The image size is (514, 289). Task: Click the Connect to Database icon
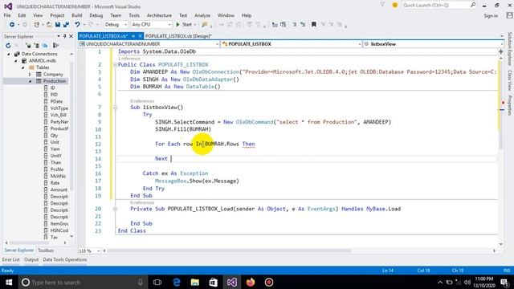click(28, 45)
